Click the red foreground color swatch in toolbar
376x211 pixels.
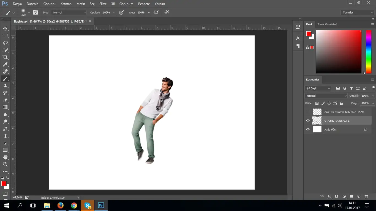[x=4, y=184]
